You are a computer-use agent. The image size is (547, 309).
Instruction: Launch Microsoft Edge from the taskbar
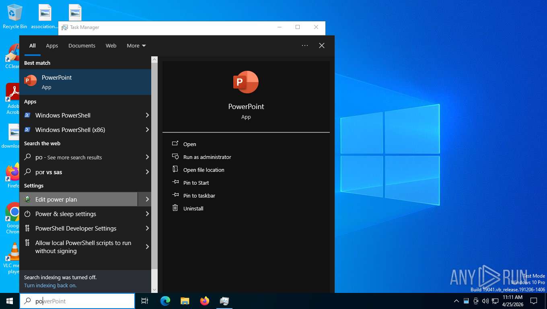point(165,301)
